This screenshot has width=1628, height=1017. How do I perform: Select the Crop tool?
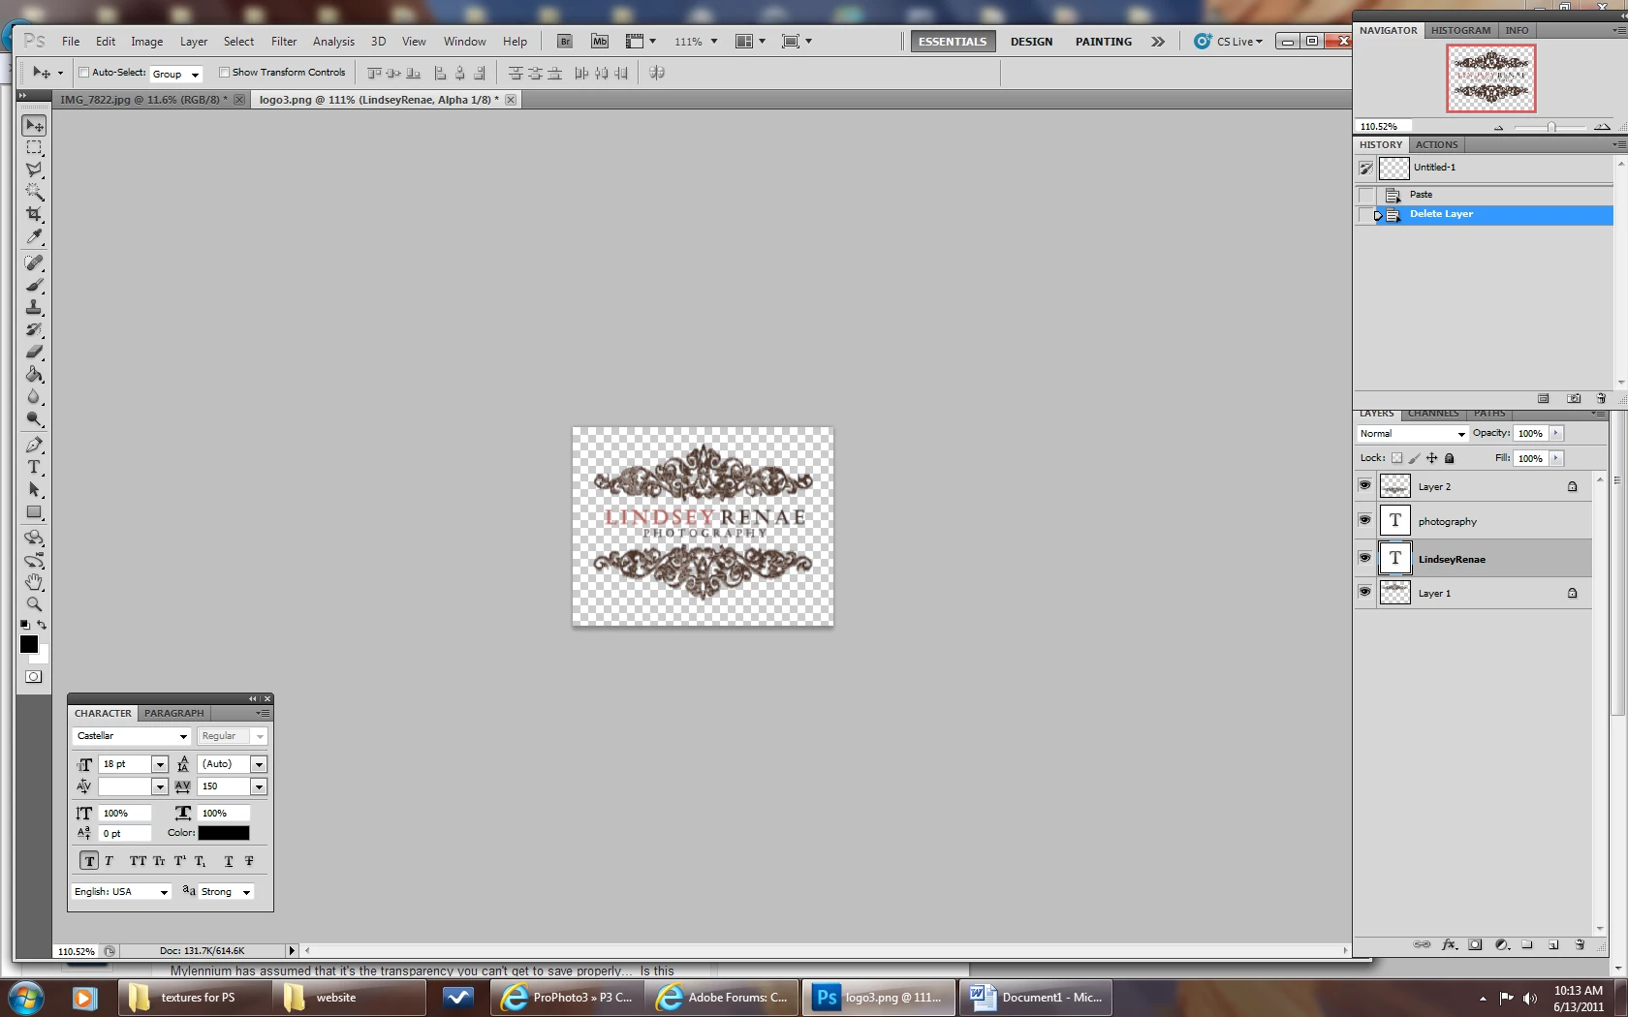[x=34, y=214]
